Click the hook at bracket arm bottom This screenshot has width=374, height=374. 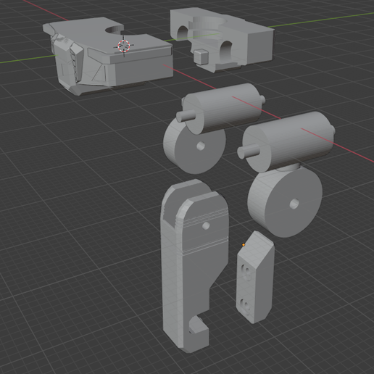[199, 327]
